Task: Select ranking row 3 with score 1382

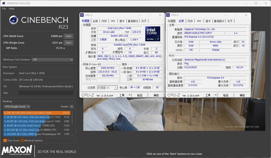Action: (37, 121)
